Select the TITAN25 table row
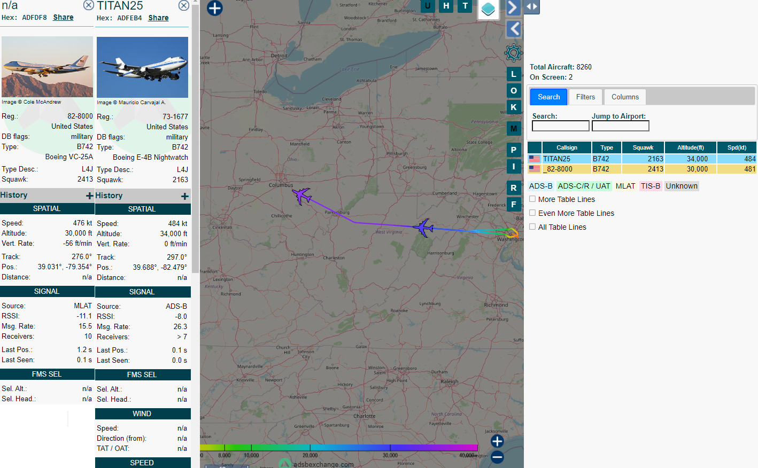Screen dimensions: 758x468 pyautogui.click(x=642, y=159)
